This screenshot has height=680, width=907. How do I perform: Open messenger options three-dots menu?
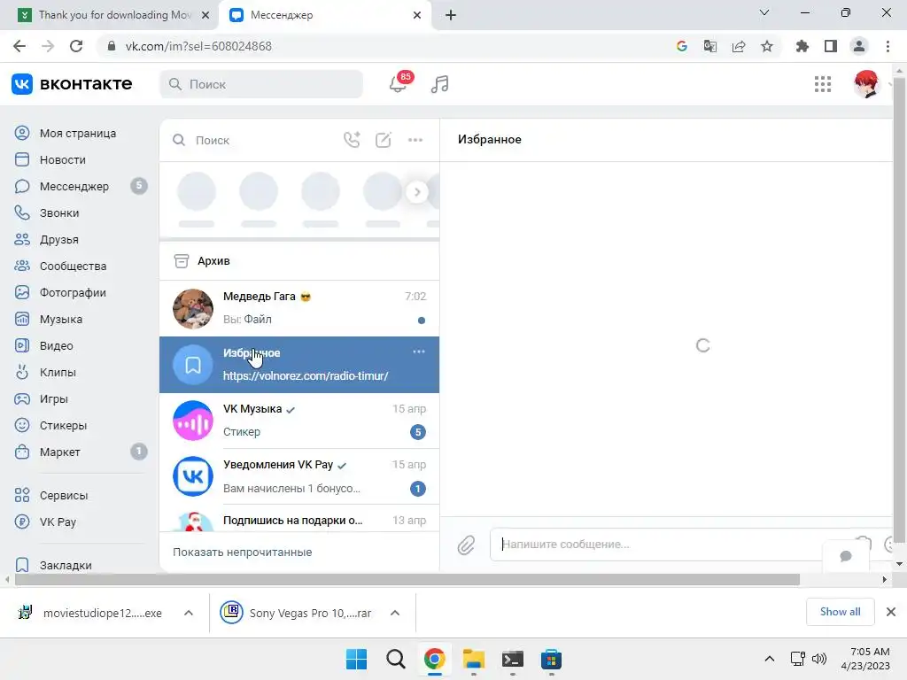pos(415,140)
